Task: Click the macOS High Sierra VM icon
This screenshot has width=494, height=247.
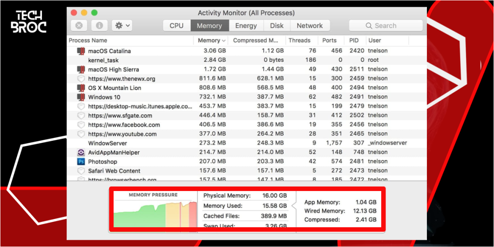Action: (x=81, y=69)
